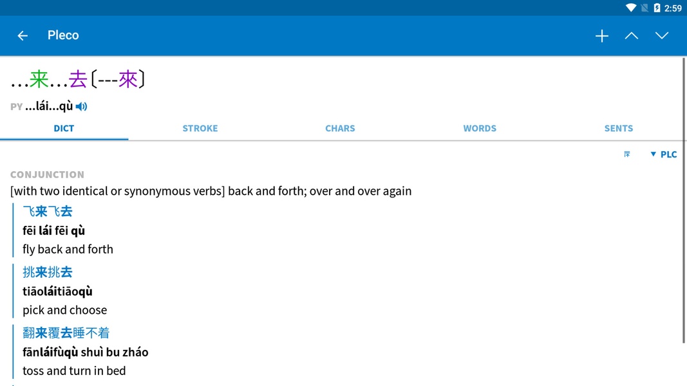Open the PLC dictionary dropdown
This screenshot has width=687, height=386.
pos(663,154)
